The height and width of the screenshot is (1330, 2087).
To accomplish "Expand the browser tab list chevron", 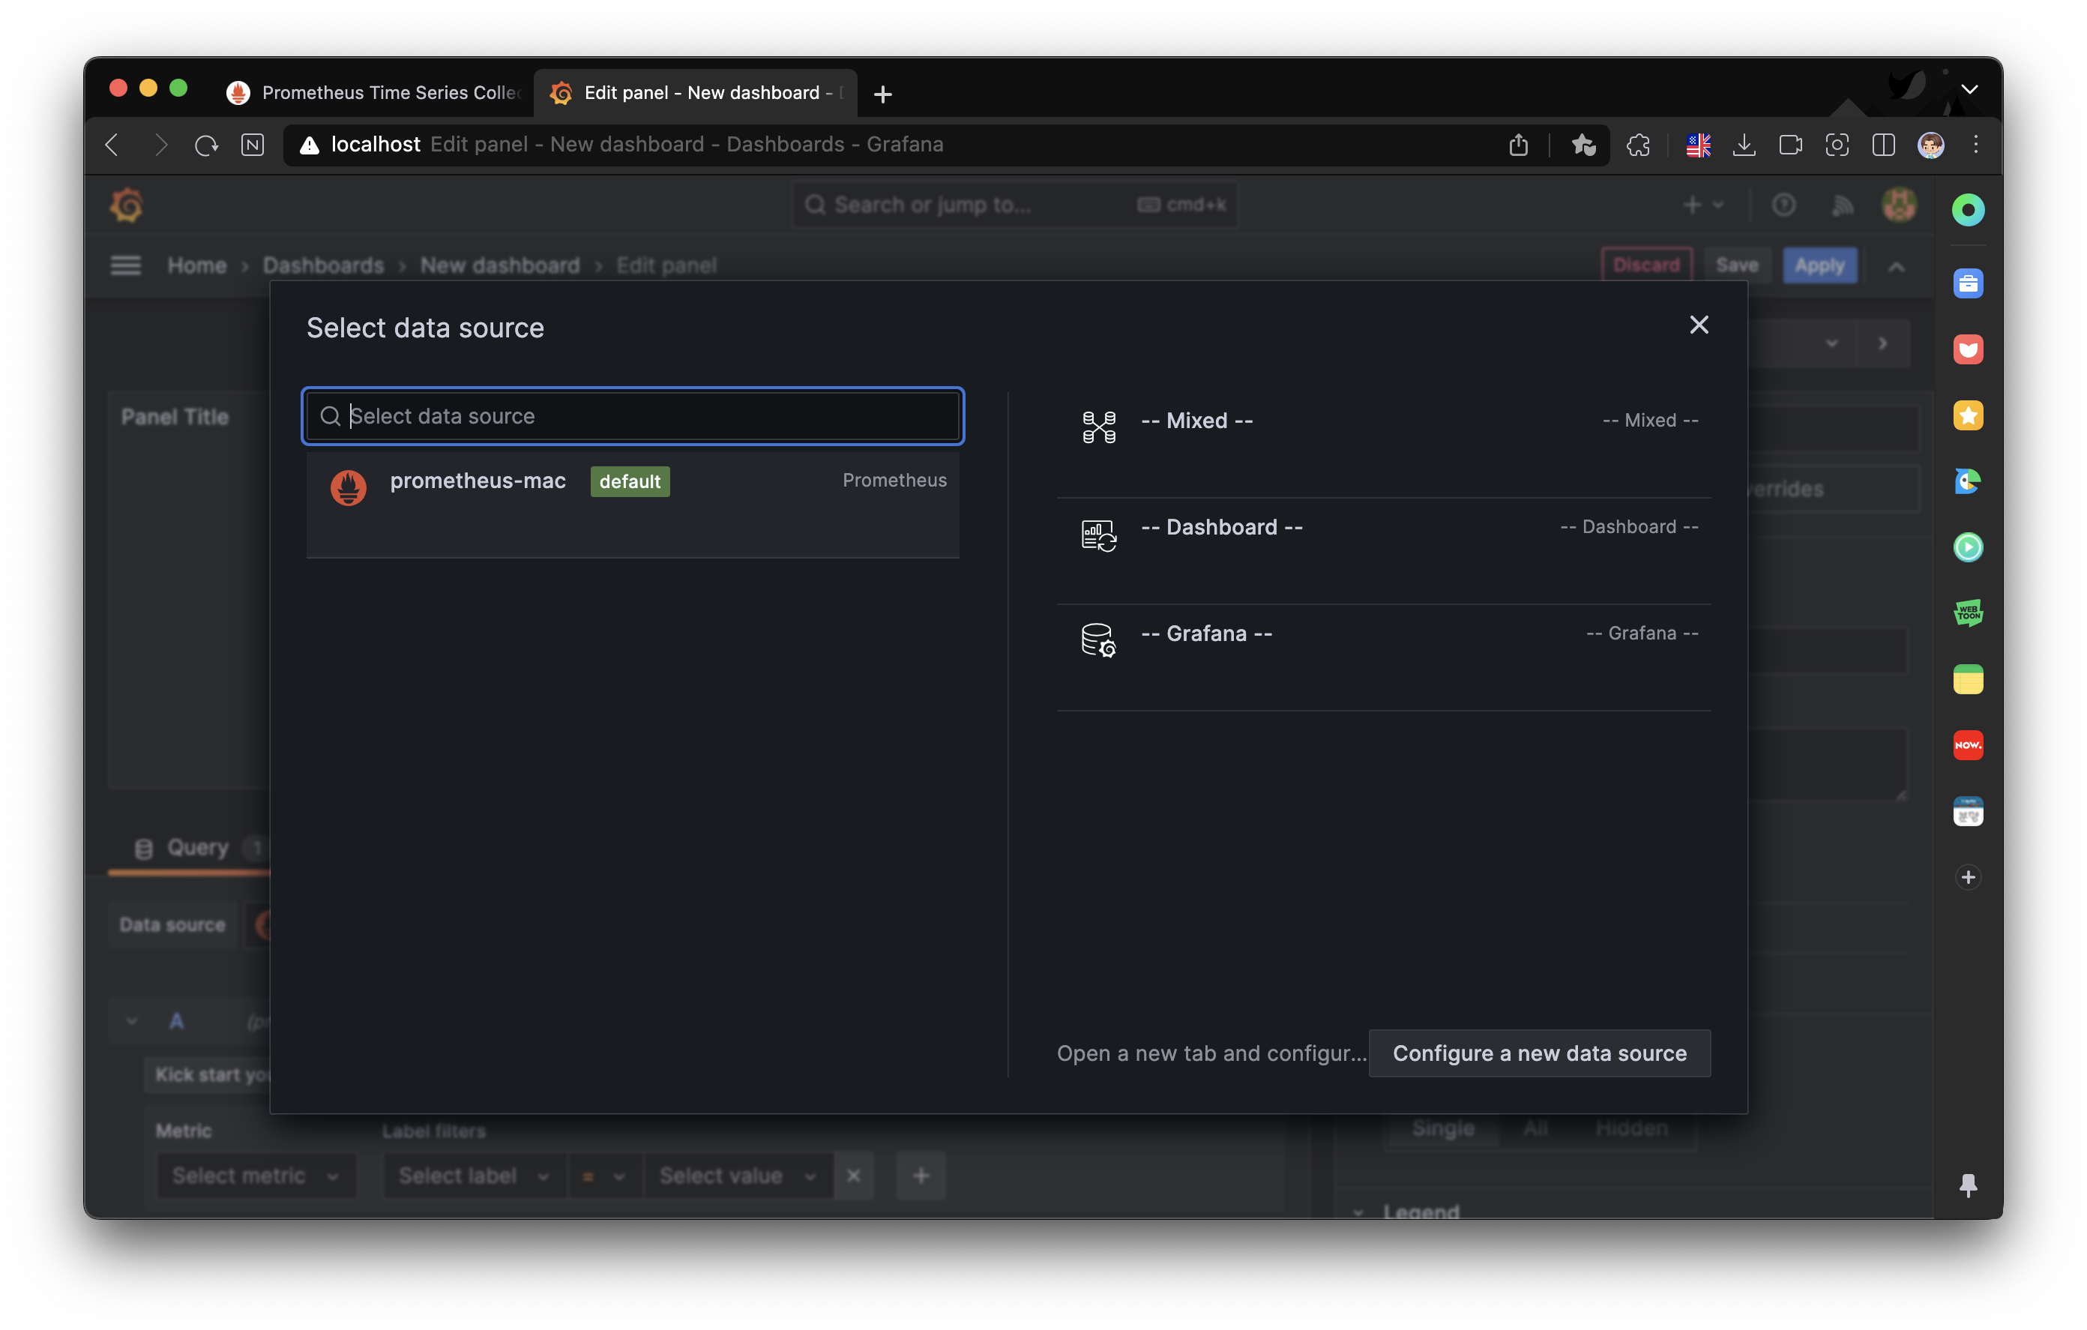I will pyautogui.click(x=1969, y=89).
